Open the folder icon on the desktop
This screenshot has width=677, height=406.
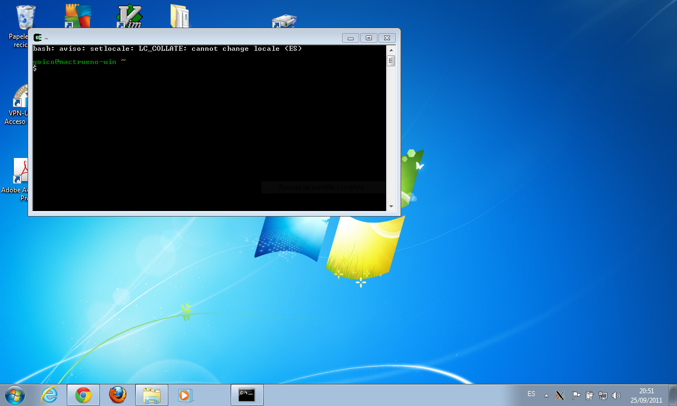(x=180, y=16)
